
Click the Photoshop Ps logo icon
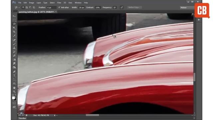pos(14,2)
